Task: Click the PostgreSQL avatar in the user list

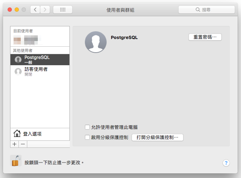Action: (18, 59)
